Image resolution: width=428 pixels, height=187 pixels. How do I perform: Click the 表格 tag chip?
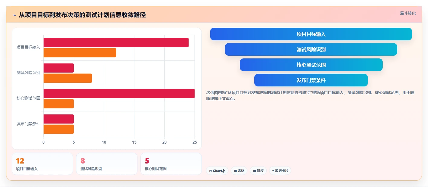tap(239, 171)
